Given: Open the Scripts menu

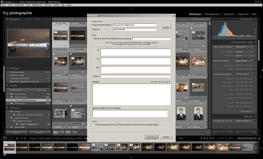Looking at the screenshot, I should click(x=69, y=5).
